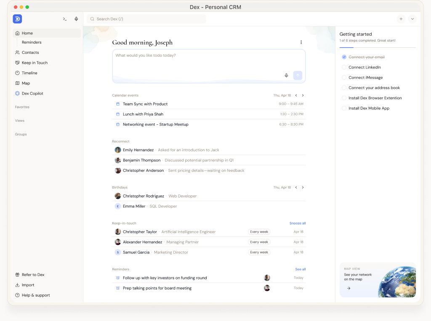Click the plus icon in top bar
This screenshot has width=431, height=321.
(x=401, y=19)
